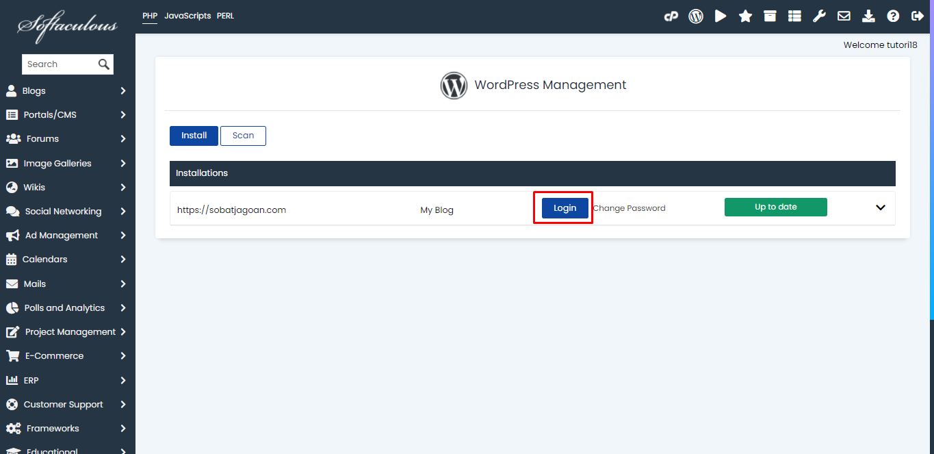
Task: Expand the Blogs category chevron
Action: 123,90
